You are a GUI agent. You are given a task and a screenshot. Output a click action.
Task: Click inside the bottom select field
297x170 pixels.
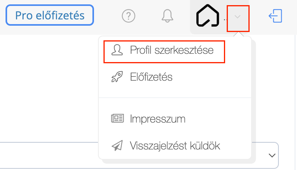[x=49, y=155]
